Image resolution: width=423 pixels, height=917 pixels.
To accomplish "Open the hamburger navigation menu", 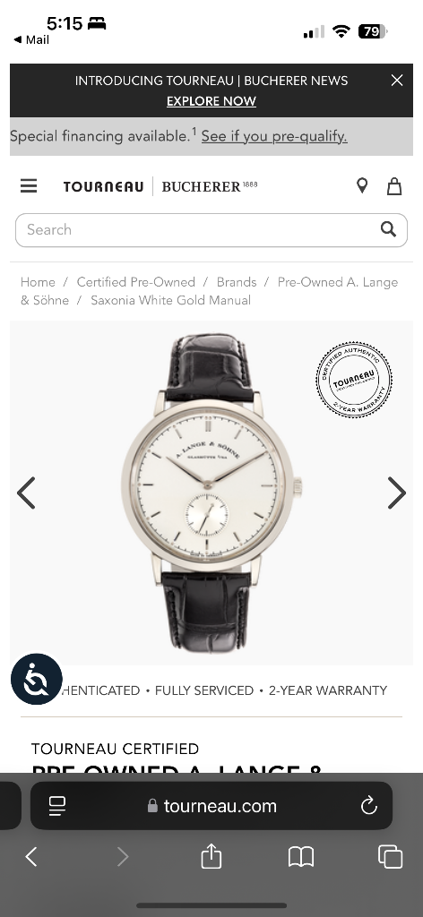I will point(29,186).
